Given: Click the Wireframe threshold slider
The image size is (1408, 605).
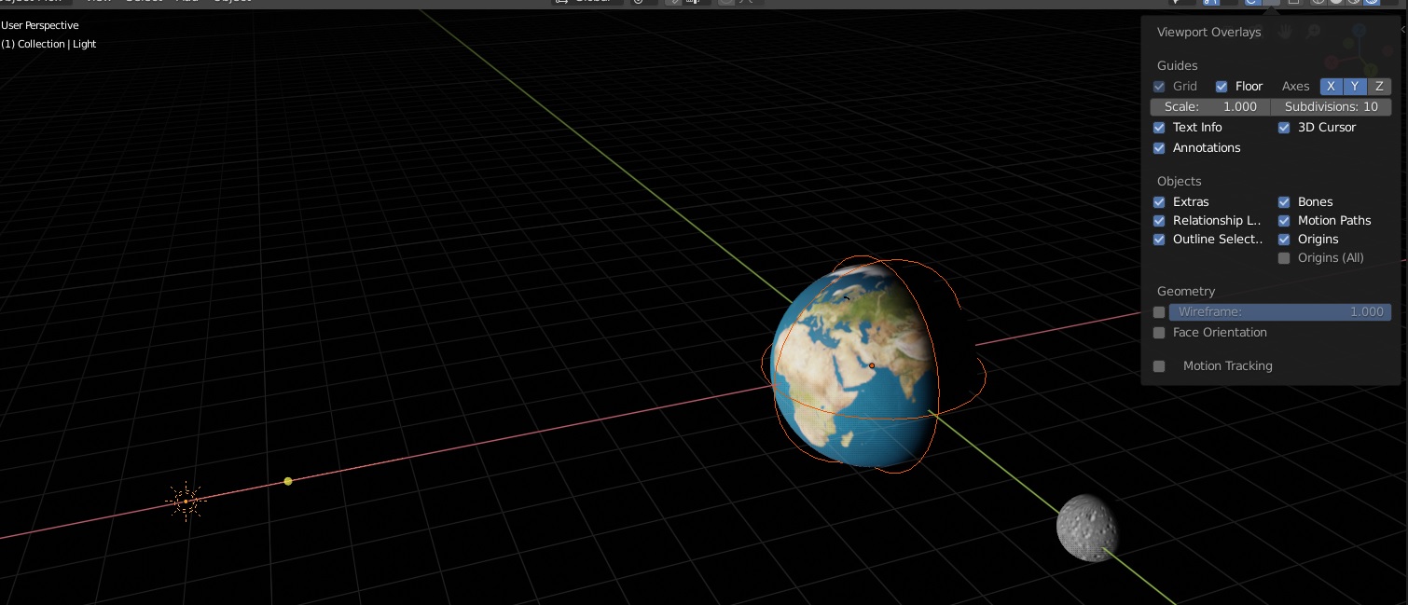Looking at the screenshot, I should coord(1280,312).
